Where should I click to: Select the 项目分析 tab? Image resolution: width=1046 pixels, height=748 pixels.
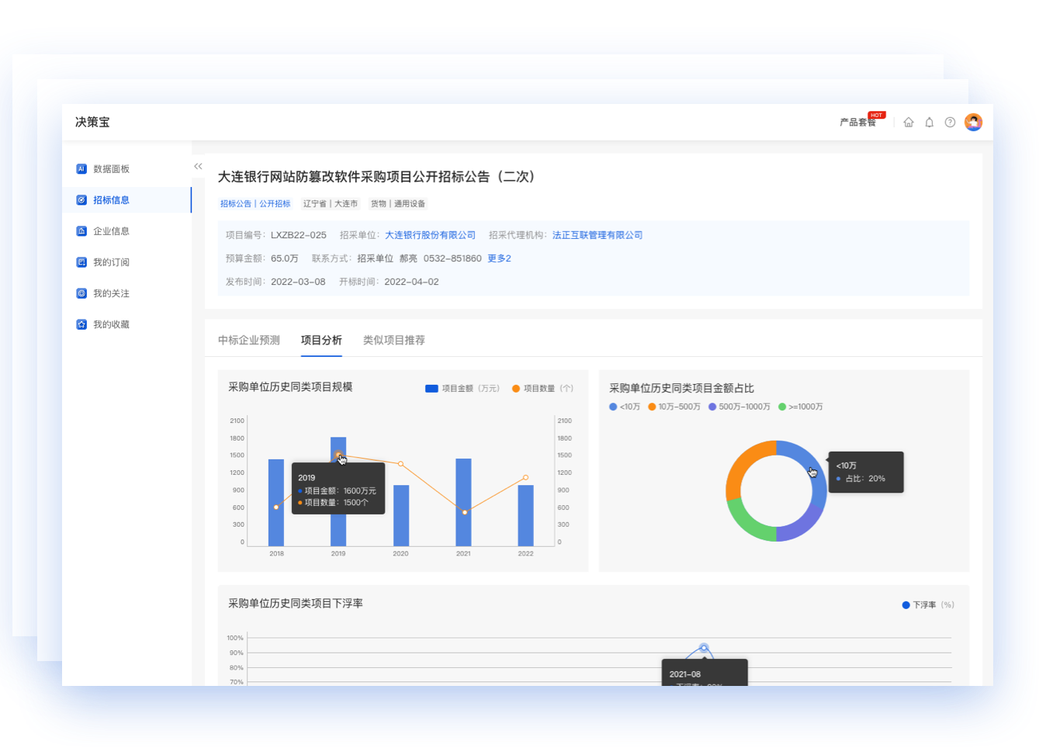321,340
